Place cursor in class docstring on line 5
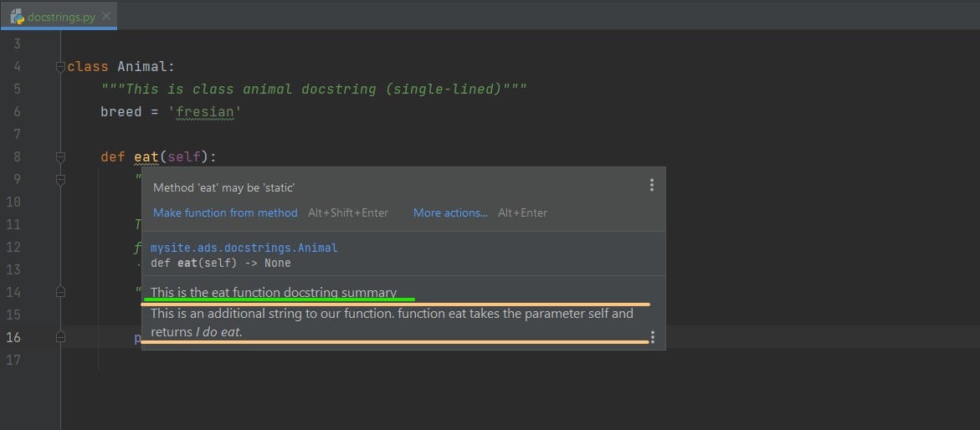 tap(314, 90)
